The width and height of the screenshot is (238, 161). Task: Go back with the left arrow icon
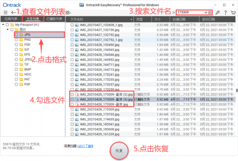13,13
